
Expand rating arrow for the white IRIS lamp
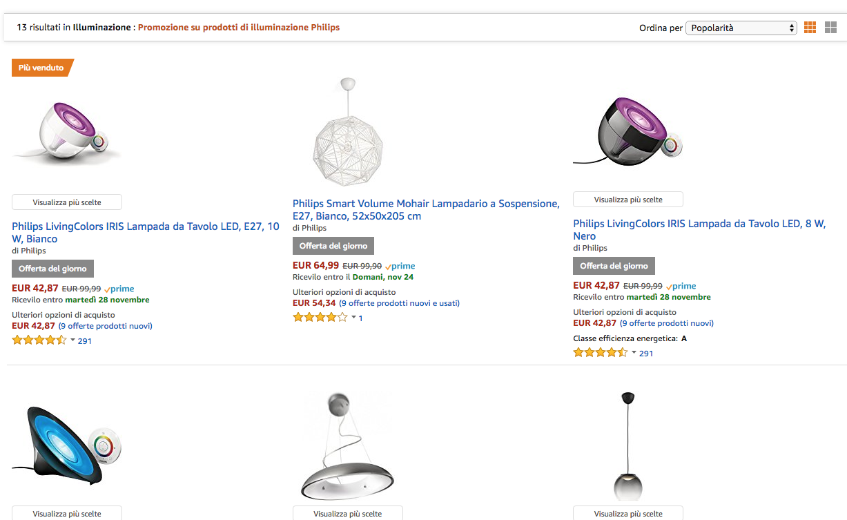(72, 340)
